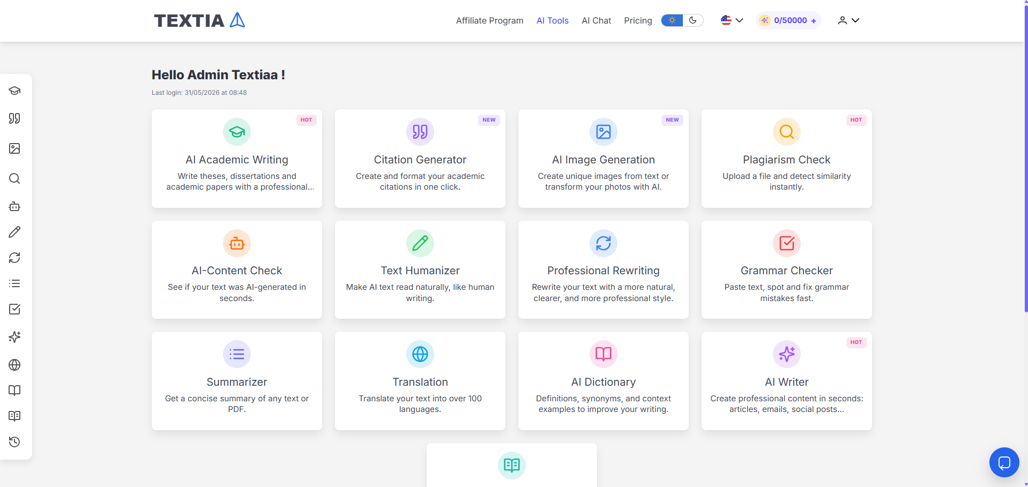Open Summarizer card title
The width and height of the screenshot is (1028, 487).
coord(237,382)
